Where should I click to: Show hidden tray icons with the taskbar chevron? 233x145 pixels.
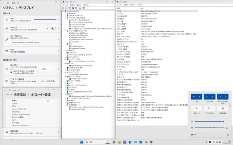click(x=202, y=142)
